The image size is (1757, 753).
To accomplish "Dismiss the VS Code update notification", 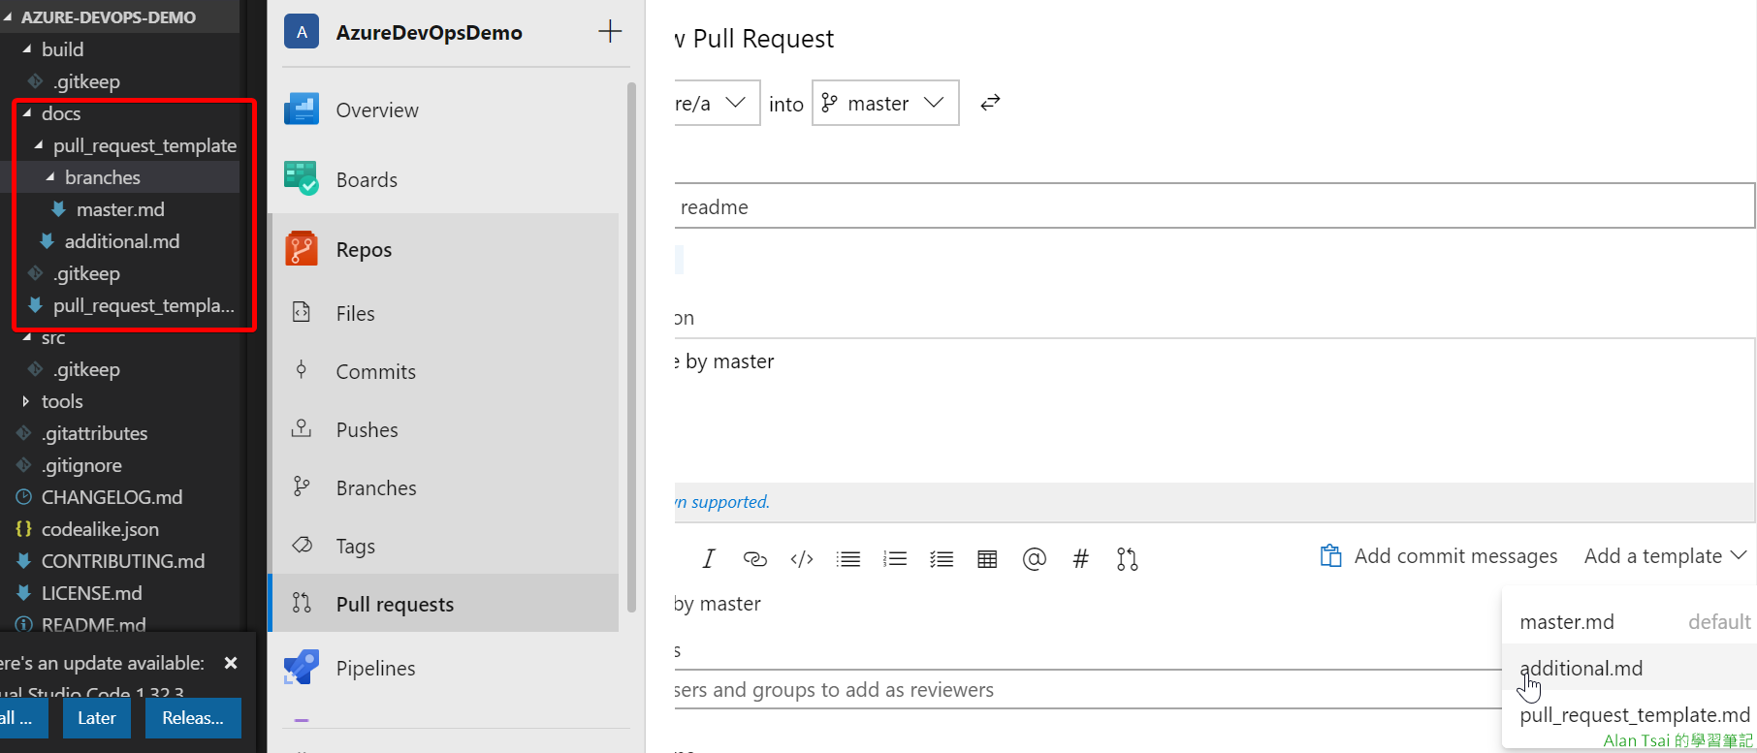I will coord(231,663).
